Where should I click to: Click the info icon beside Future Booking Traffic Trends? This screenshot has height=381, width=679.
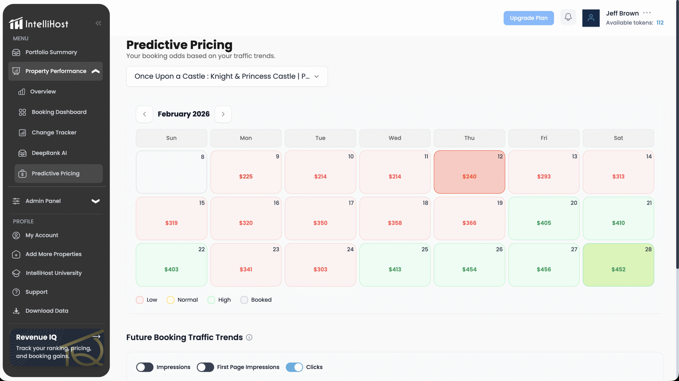coord(249,337)
